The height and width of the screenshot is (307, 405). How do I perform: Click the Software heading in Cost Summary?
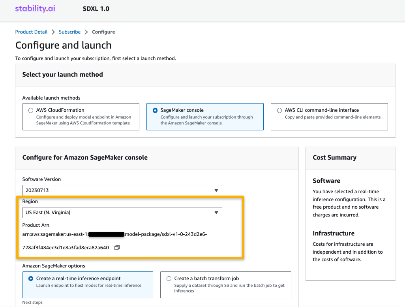pos(326,181)
